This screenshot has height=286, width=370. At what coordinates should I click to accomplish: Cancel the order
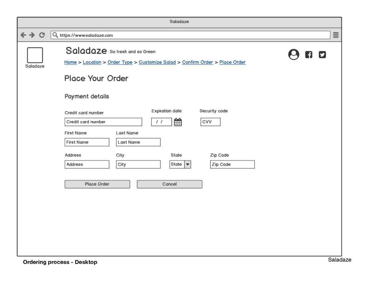tap(170, 184)
